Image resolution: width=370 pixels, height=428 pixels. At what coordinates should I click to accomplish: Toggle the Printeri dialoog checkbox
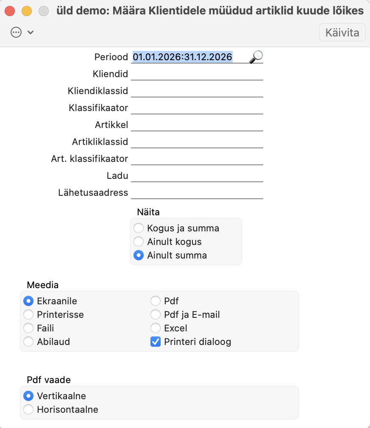pos(156,342)
